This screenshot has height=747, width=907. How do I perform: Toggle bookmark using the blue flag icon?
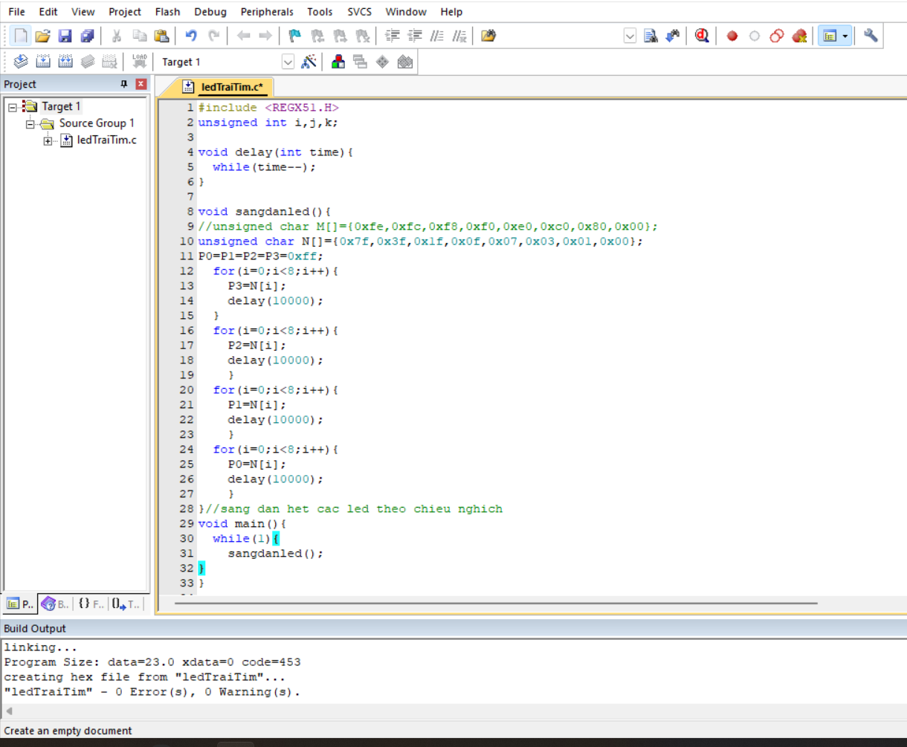[x=294, y=36]
